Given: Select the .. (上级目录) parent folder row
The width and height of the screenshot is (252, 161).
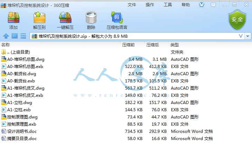Looking at the screenshot, I should 126,52.
